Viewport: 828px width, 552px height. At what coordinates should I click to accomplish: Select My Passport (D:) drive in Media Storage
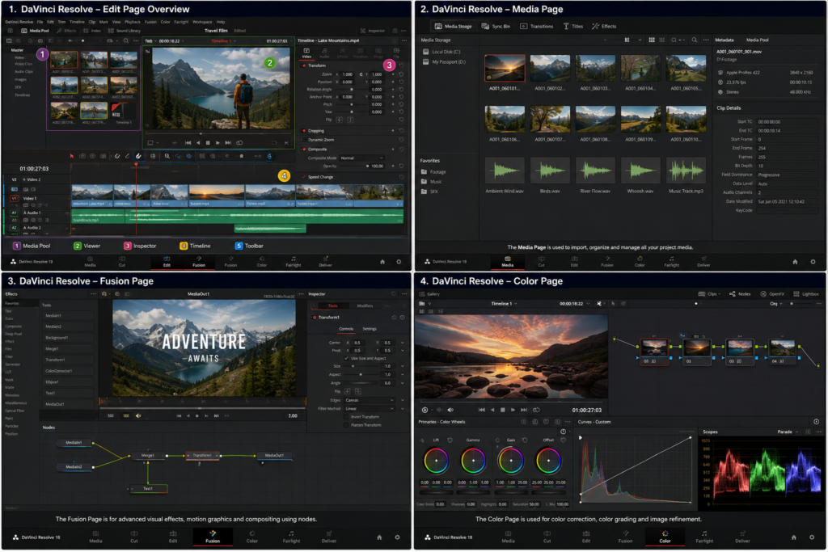(445, 61)
